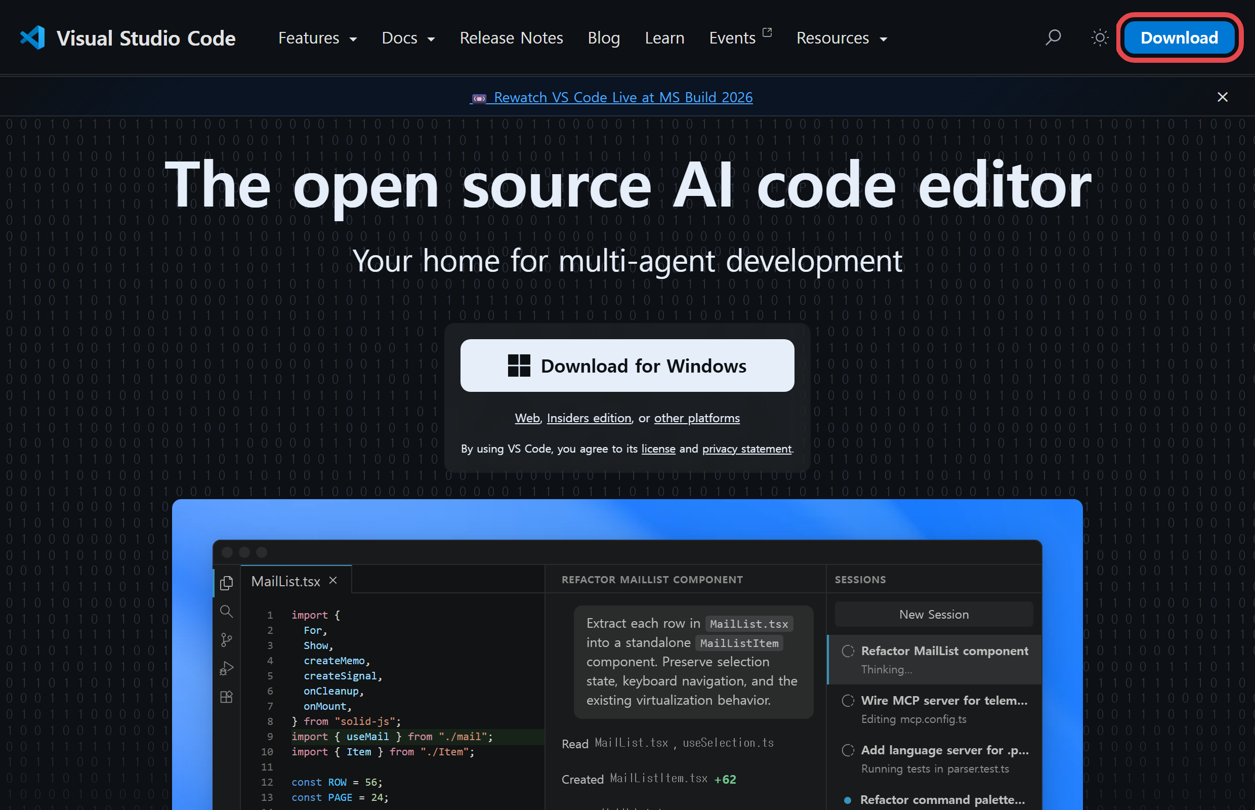The width and height of the screenshot is (1255, 810).
Task: Open the other platforms link
Action: coord(697,418)
